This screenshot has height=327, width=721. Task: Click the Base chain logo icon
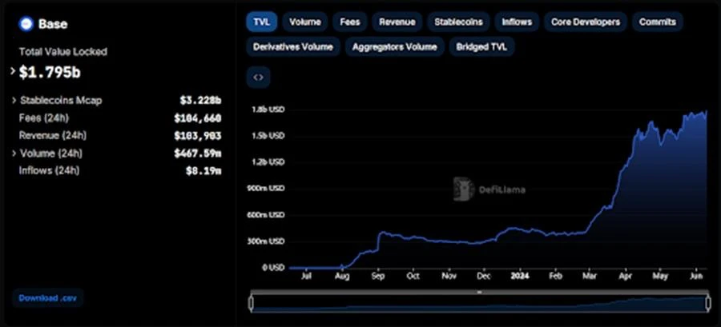click(x=26, y=24)
